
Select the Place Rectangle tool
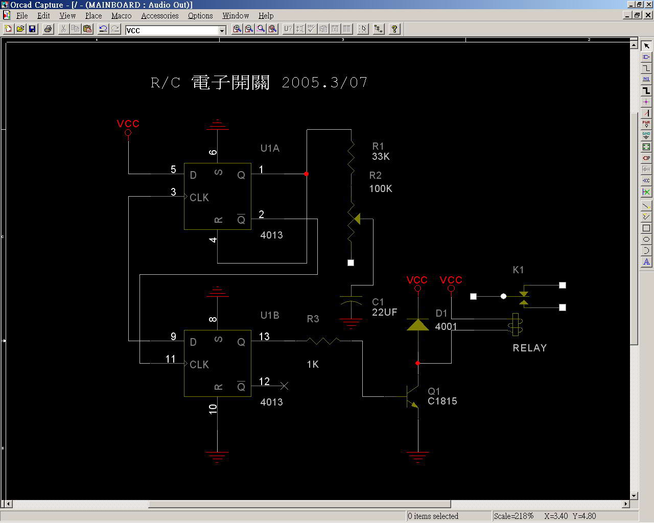pos(646,228)
